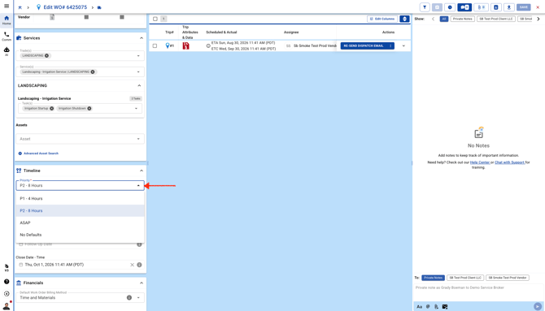
Task: Remove the Irrigation Startup task chip
Action: (51, 108)
